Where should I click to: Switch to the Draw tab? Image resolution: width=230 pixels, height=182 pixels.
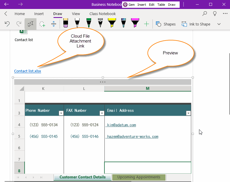point(58,14)
